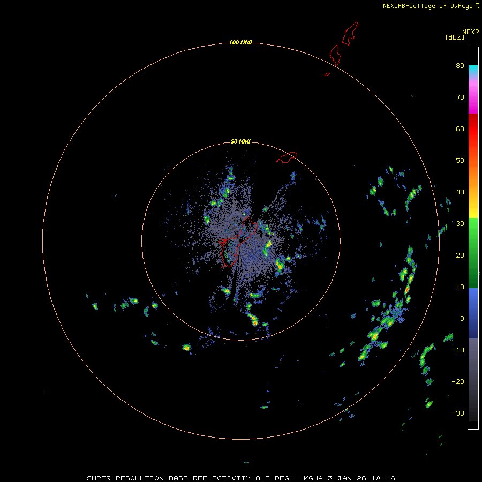Viewport: 482px width, 482px height.
Task: Click the 18:46 timestamp in the caption
Action: (x=384, y=478)
